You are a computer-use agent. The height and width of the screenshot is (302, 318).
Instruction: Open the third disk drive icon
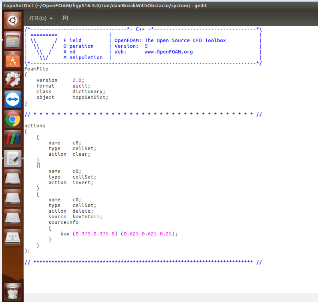coord(12,217)
